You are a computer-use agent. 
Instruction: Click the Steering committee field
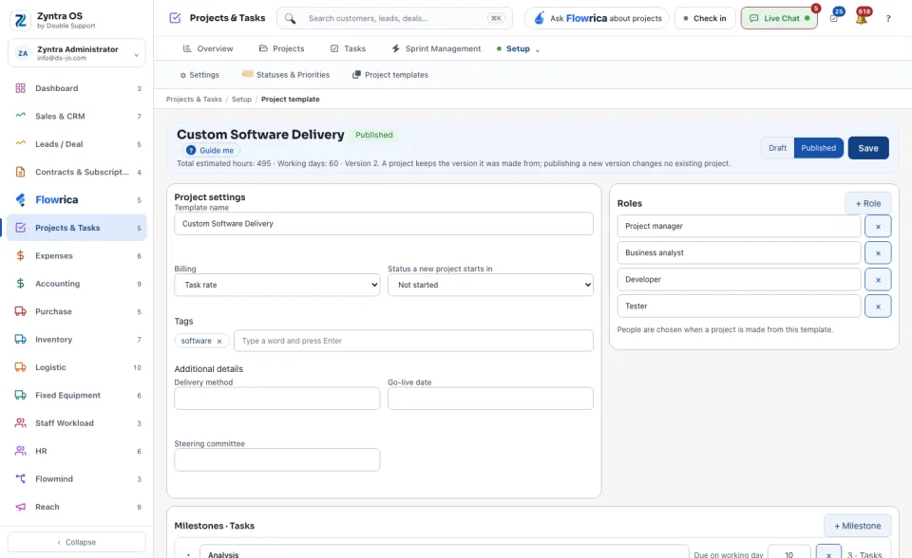[x=276, y=459]
